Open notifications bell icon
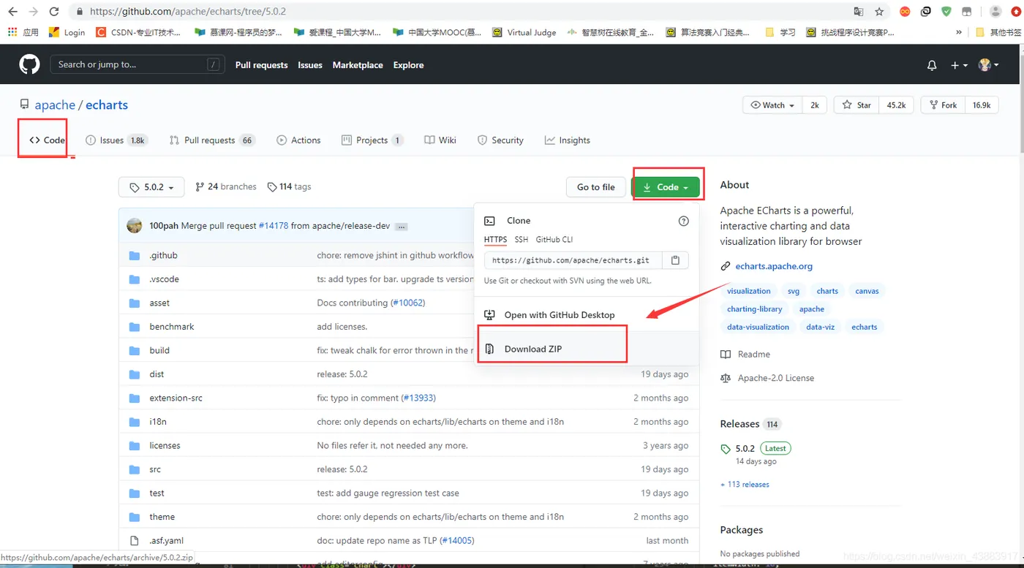 point(932,65)
